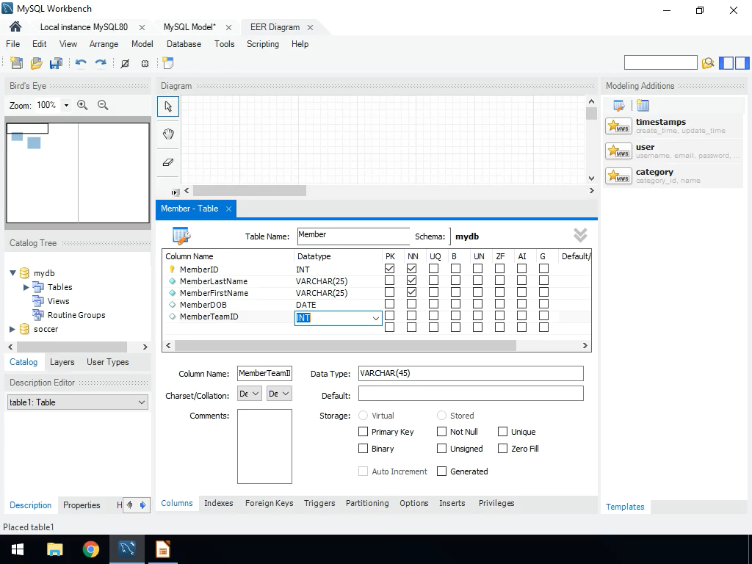
Task: Check the Unique option checkbox
Action: point(503,432)
